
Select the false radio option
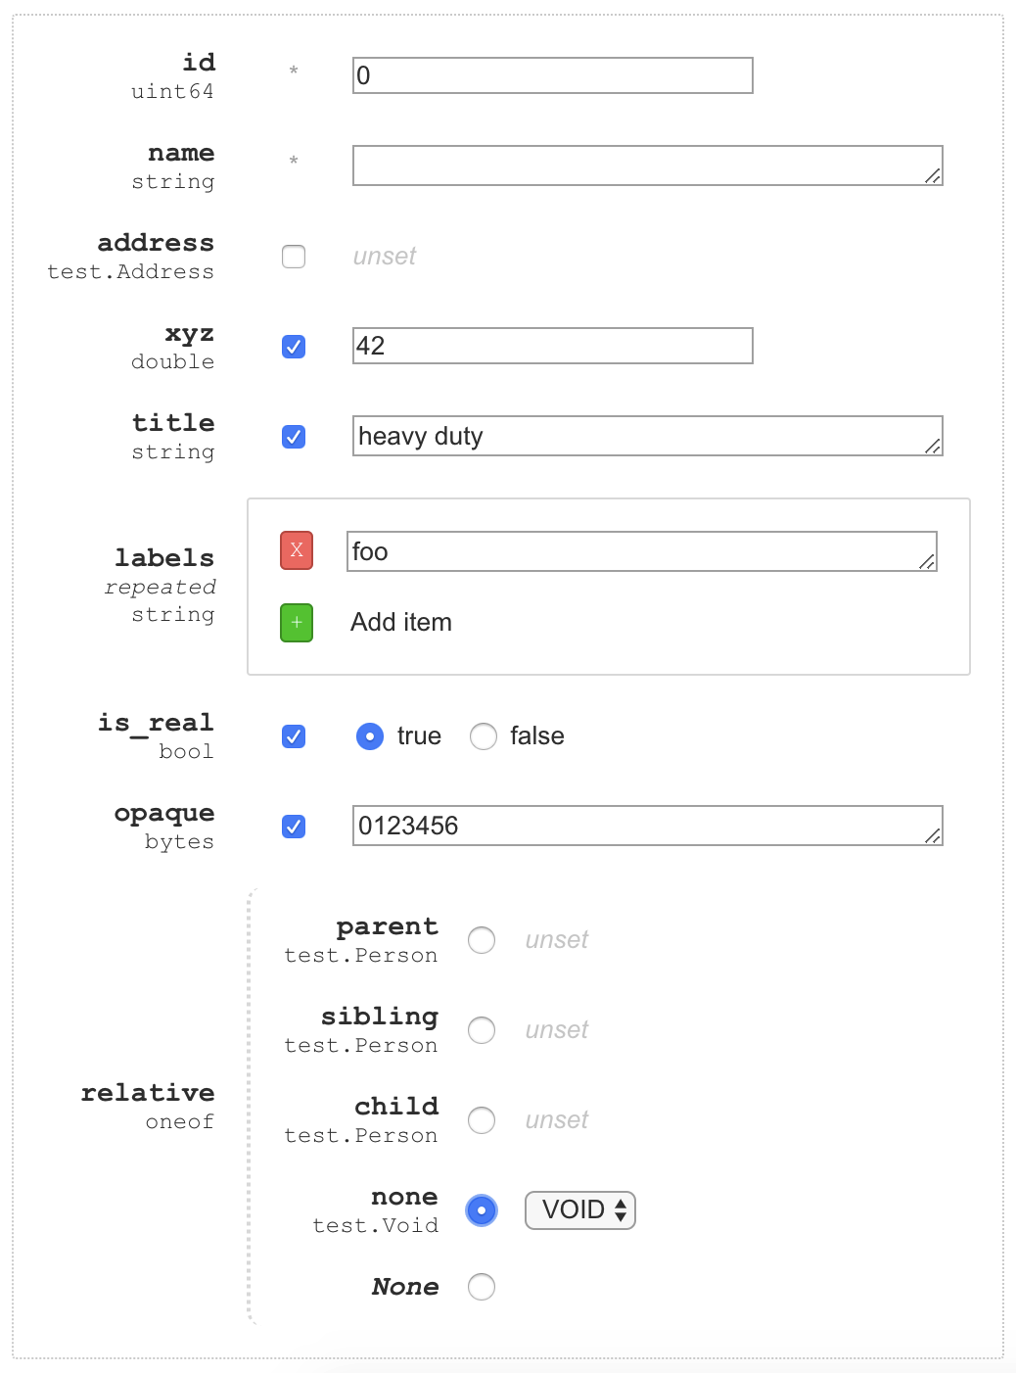click(x=484, y=736)
